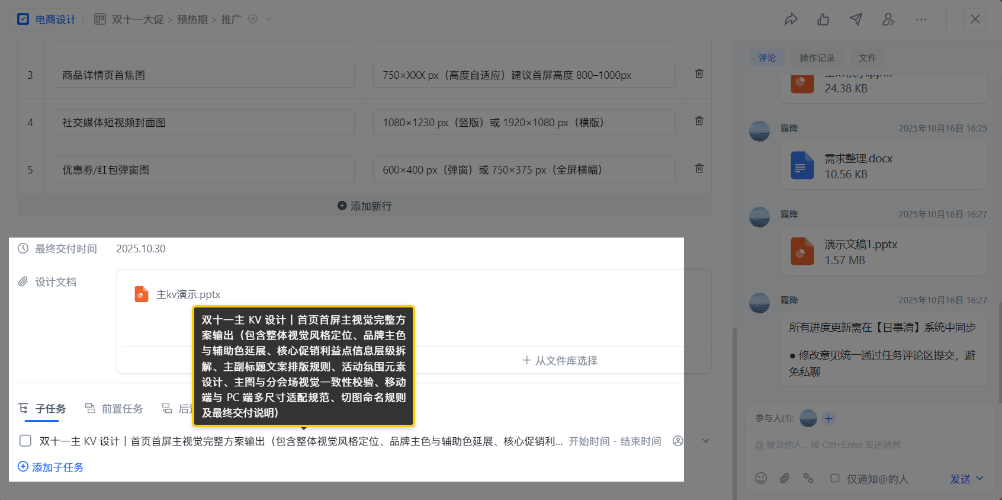Add a participant with plus icon
Viewport: 1002px width, 500px height.
click(x=828, y=419)
